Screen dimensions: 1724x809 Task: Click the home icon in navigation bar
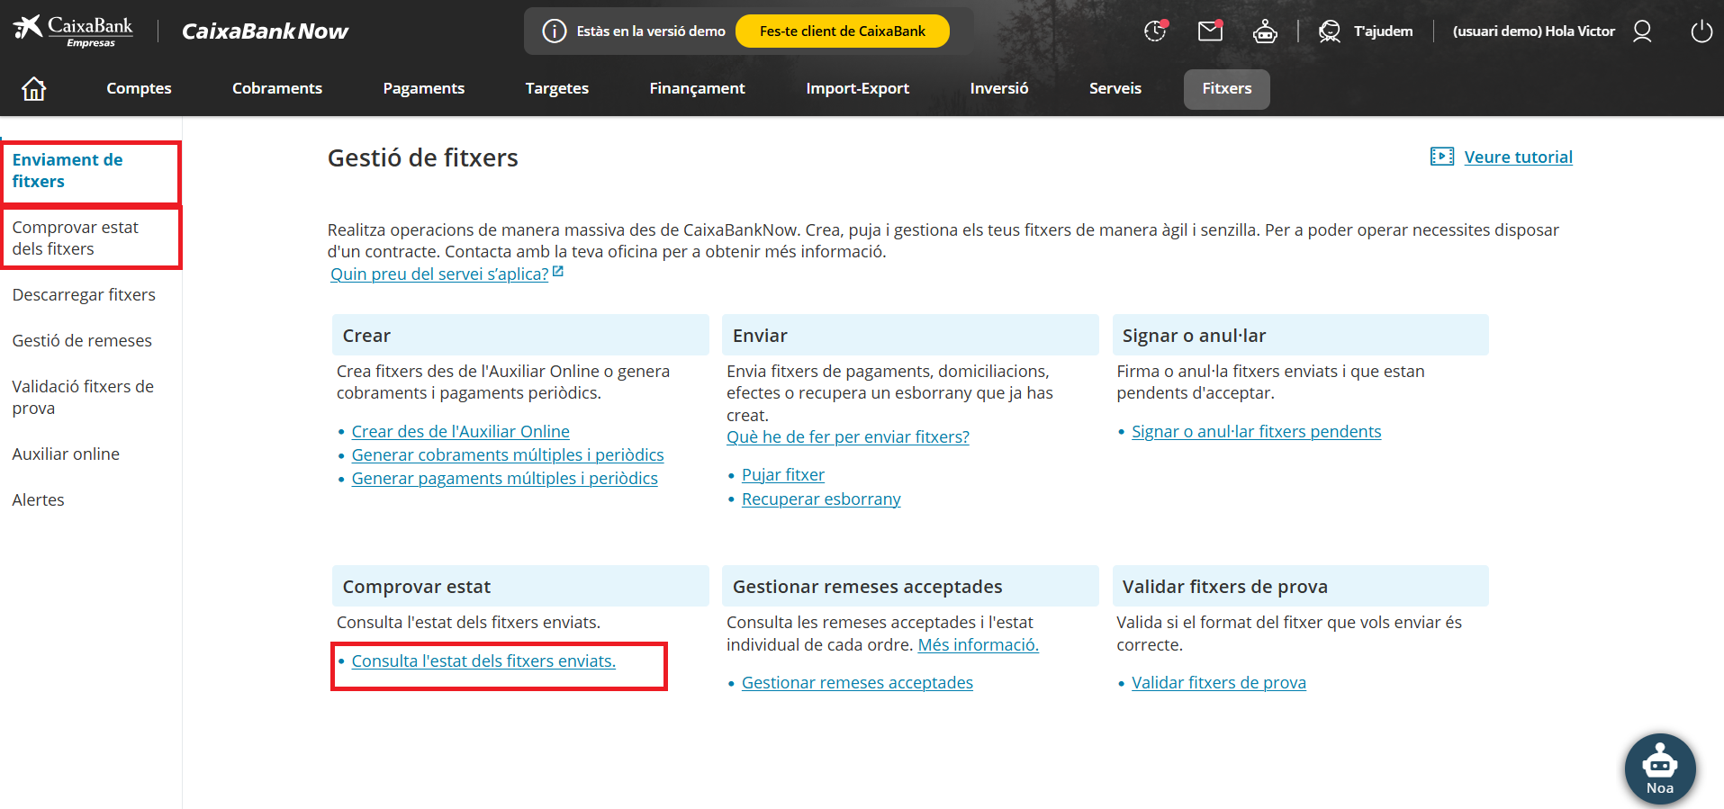[34, 88]
